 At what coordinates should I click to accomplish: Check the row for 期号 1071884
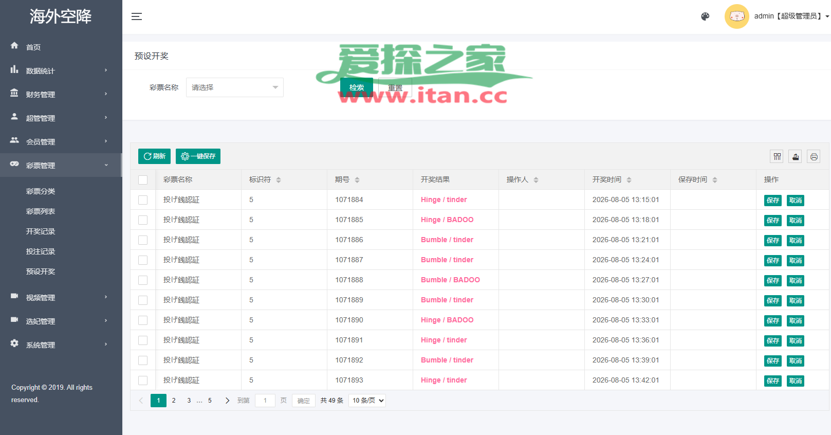pyautogui.click(x=143, y=200)
